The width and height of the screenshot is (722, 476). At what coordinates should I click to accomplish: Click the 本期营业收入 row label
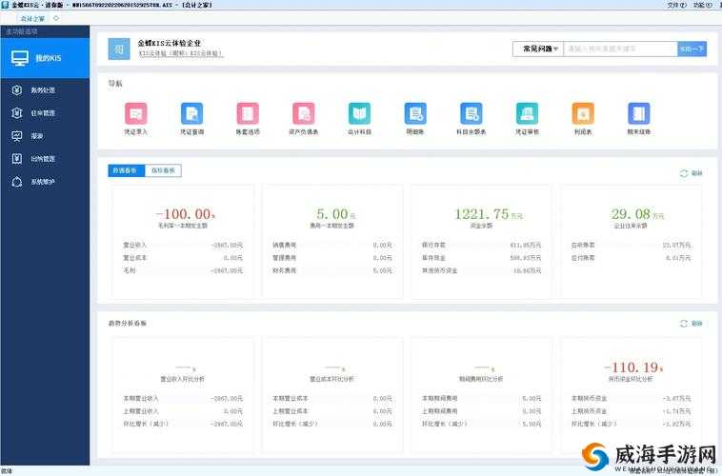141,398
